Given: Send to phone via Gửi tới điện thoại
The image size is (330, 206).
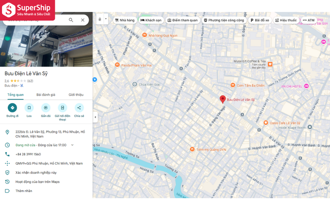Looking at the screenshot, I should pos(63,108).
